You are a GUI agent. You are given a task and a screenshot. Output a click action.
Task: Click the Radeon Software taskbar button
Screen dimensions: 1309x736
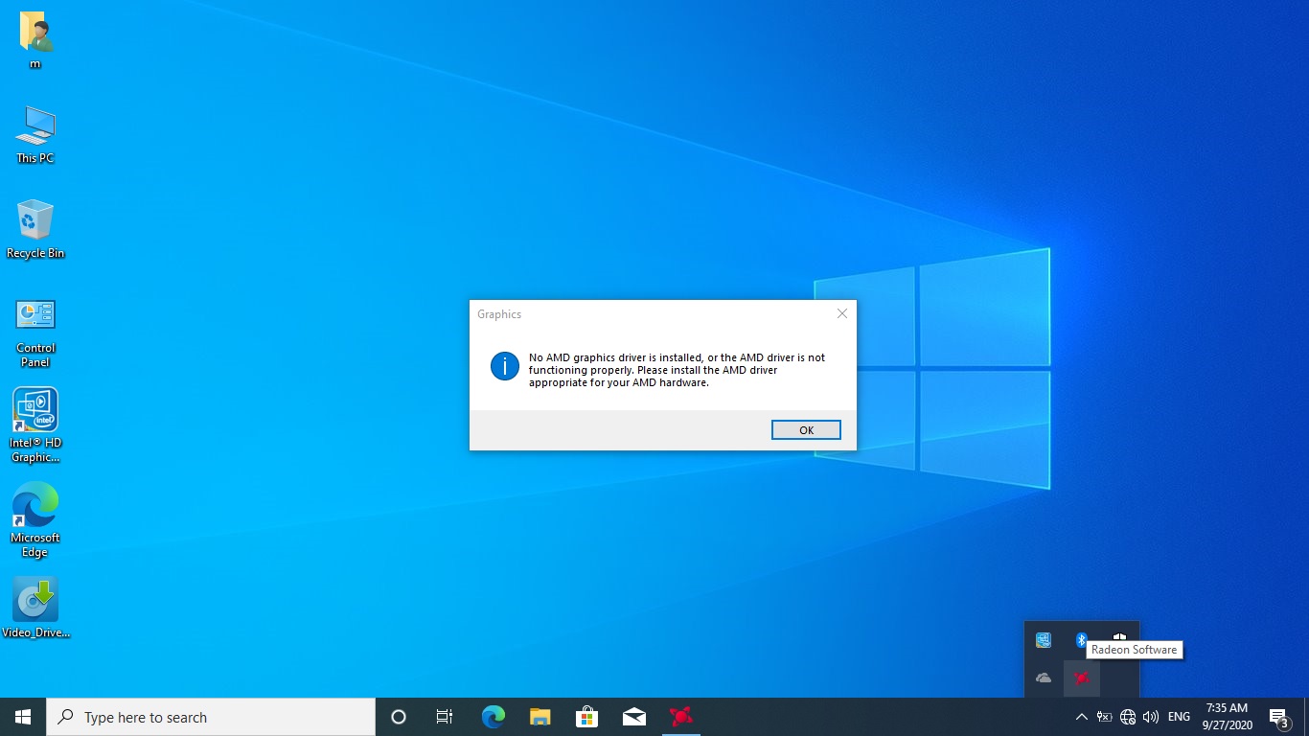[680, 717]
